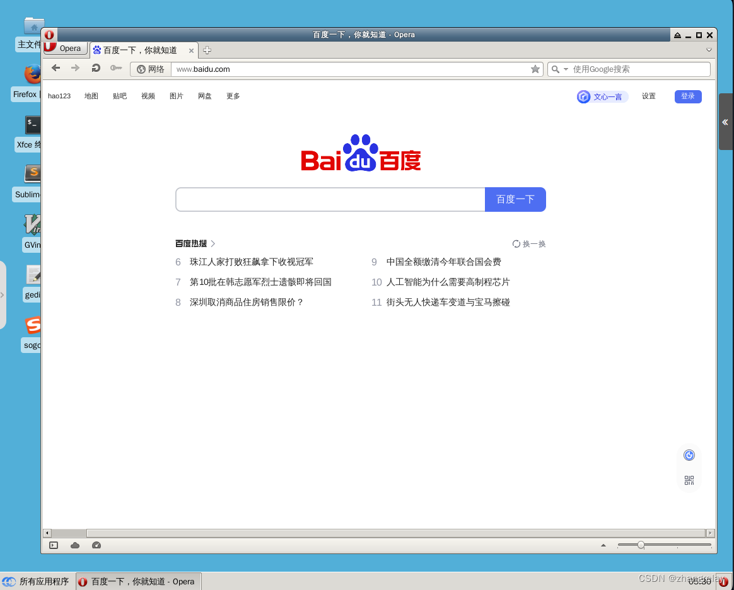Toggle Opera Turbo speedometer icon
This screenshot has width=734, height=590.
[96, 545]
